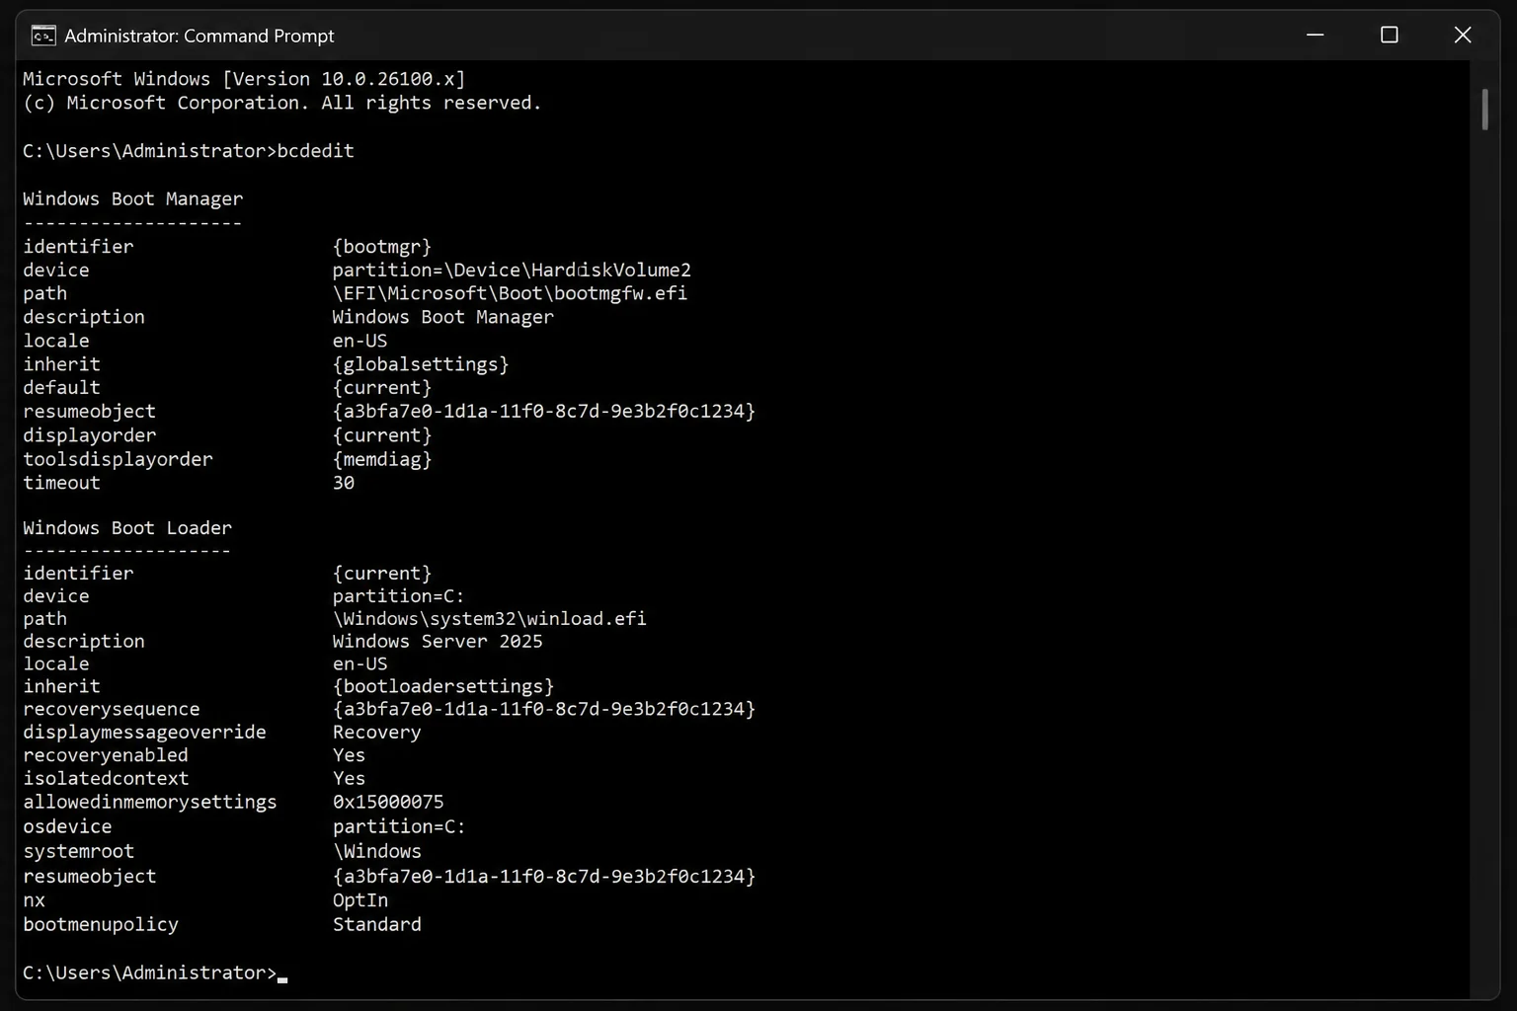The image size is (1517, 1011).
Task: Click the 'bootmenupolicy' label
Action: click(101, 924)
